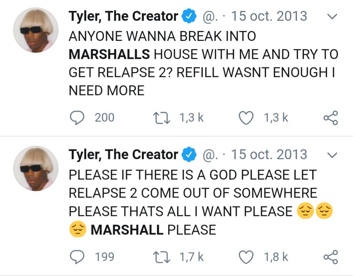Click the verified badge on first tweet
354x276 pixels.
[x=189, y=16]
